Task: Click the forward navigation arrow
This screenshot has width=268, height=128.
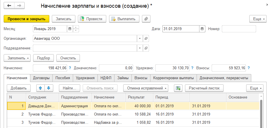Action: tap(19, 6)
